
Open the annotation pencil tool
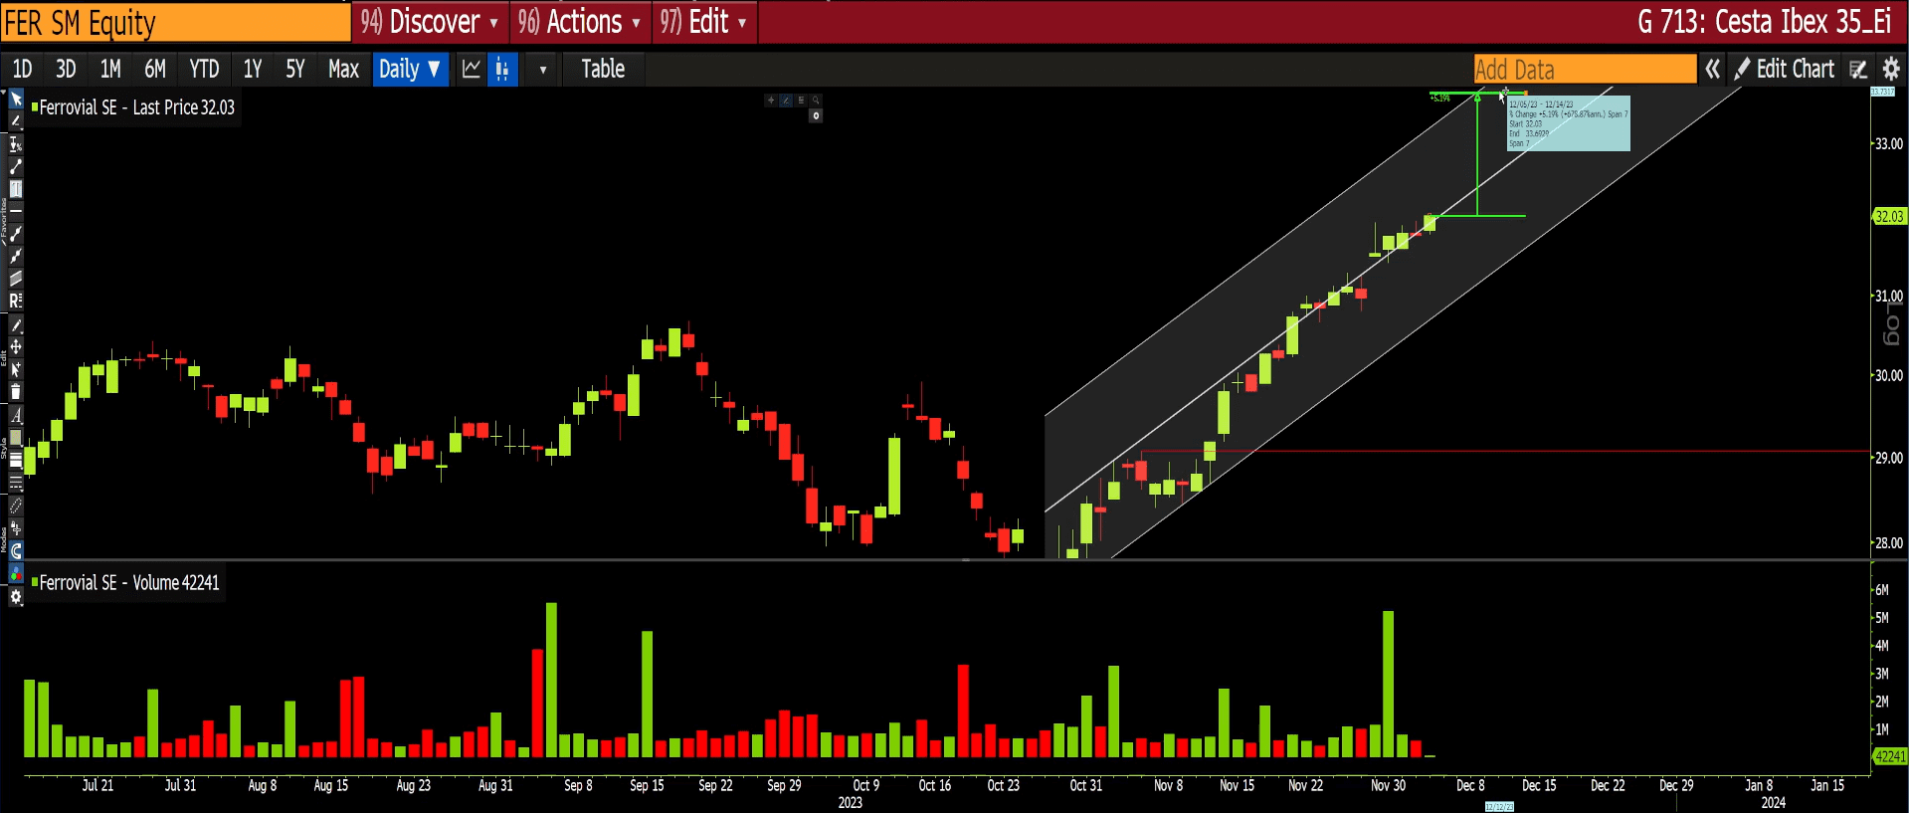coord(16,121)
